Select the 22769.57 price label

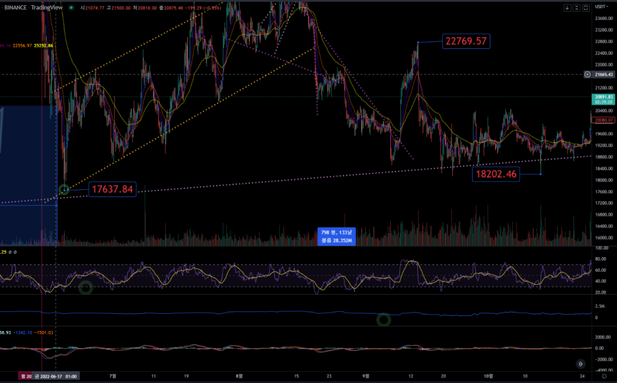pyautogui.click(x=466, y=41)
